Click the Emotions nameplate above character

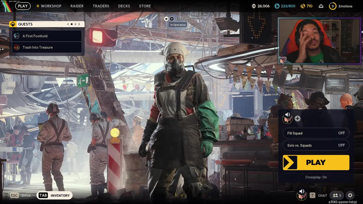183,19
